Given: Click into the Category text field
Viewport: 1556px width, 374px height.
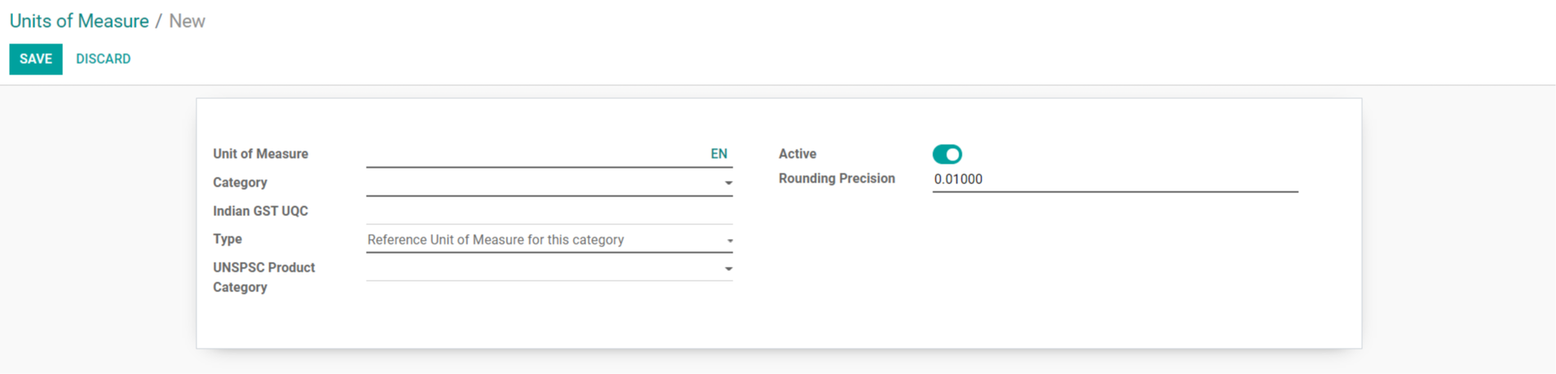Looking at the screenshot, I should point(543,182).
